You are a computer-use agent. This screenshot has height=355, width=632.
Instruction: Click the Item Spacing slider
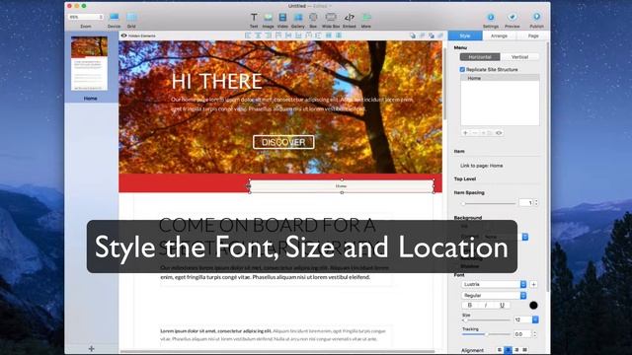489,204
